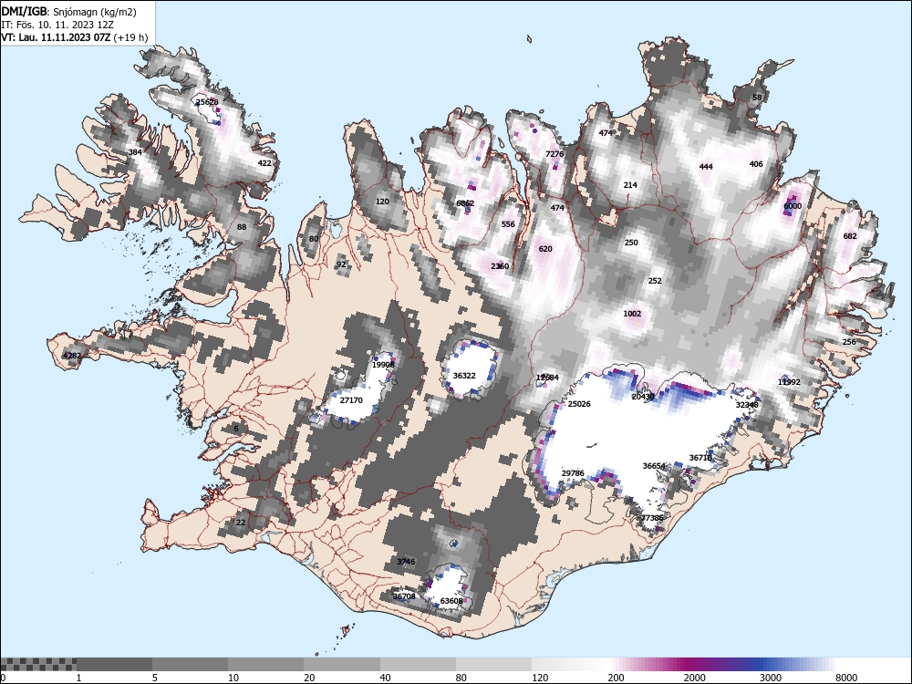Viewport: 912px width, 684px height.
Task: Click the 250 map value
Action: [x=631, y=243]
